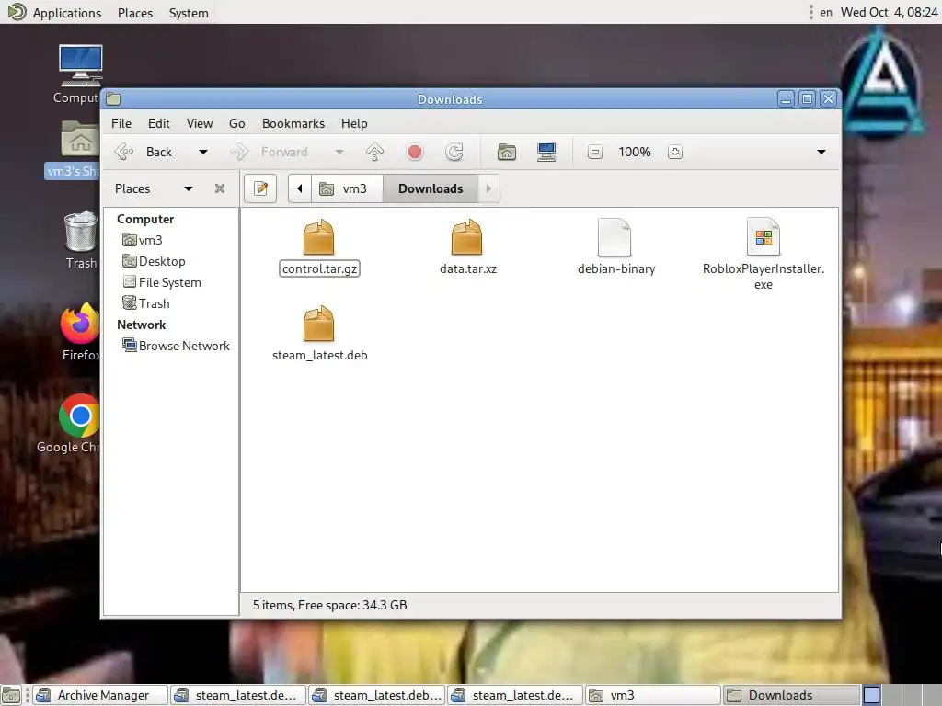Click the path bar left scroll arrow

[x=299, y=188]
